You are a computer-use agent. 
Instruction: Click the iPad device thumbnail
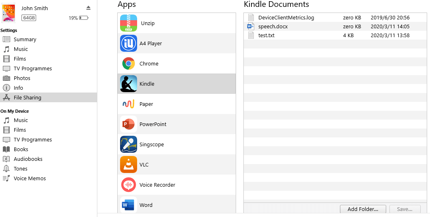coord(9,13)
